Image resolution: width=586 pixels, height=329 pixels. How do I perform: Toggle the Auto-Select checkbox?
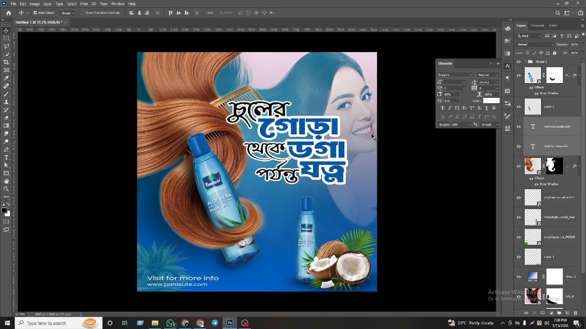[x=35, y=13]
